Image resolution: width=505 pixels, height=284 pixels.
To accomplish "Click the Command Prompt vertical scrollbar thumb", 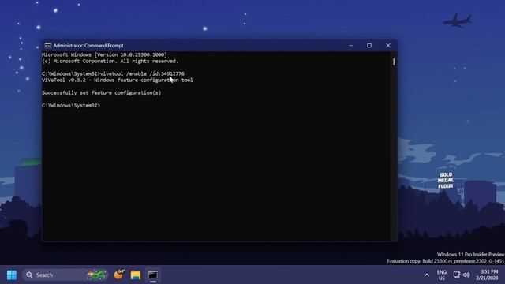I will click(394, 62).
